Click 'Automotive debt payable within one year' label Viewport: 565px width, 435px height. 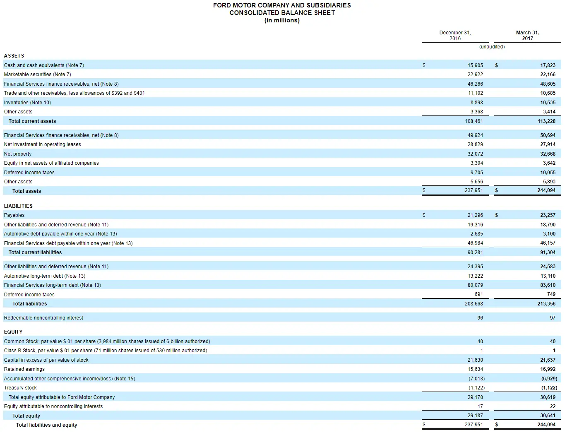(60, 234)
